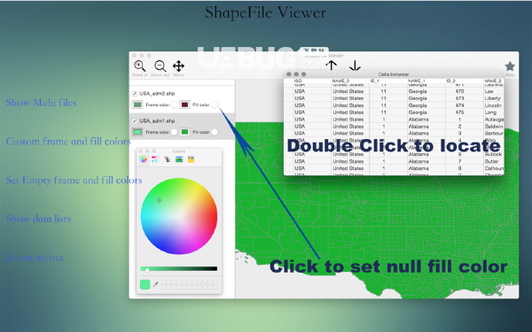The width and height of the screenshot is (532, 332).
Task: Select the USA_adm2.shp layer name
Action: pos(157,94)
